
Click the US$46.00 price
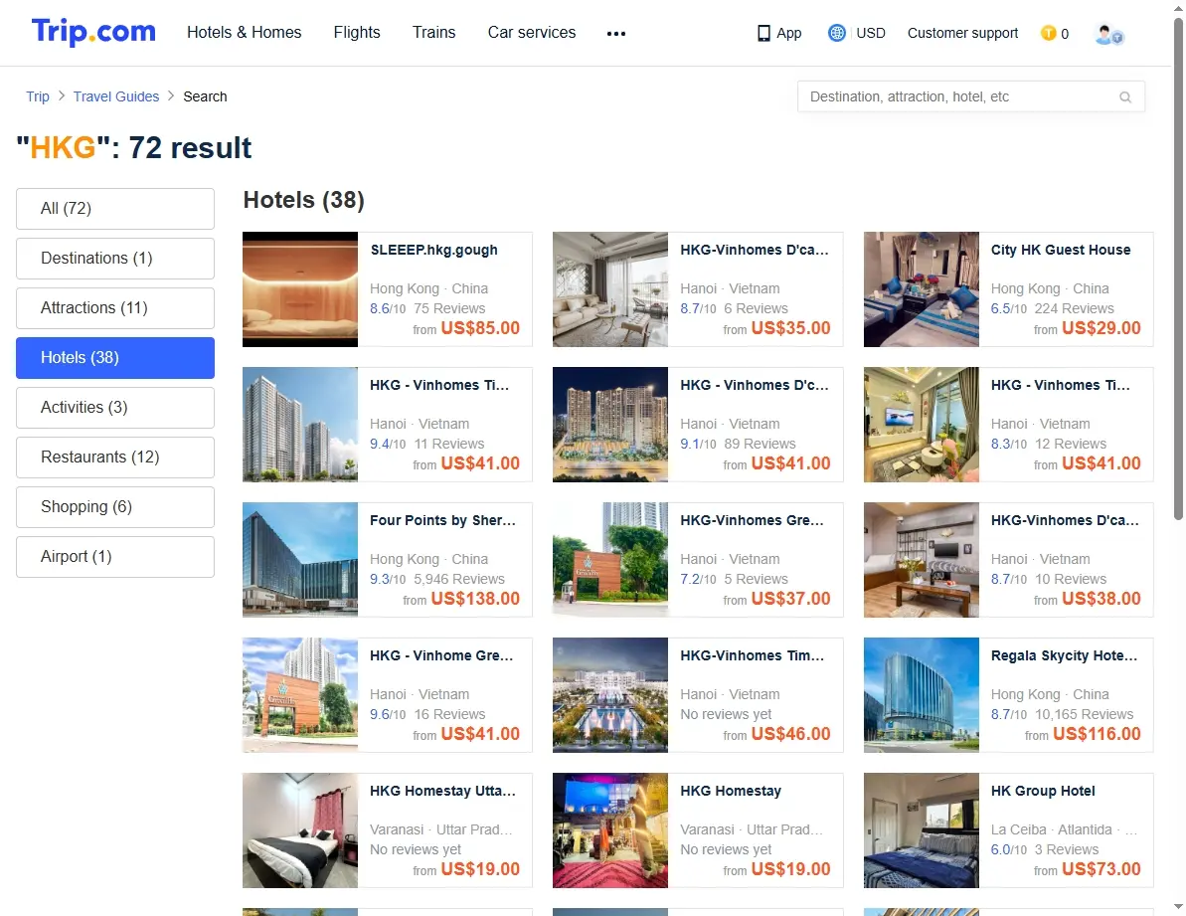tap(790, 734)
